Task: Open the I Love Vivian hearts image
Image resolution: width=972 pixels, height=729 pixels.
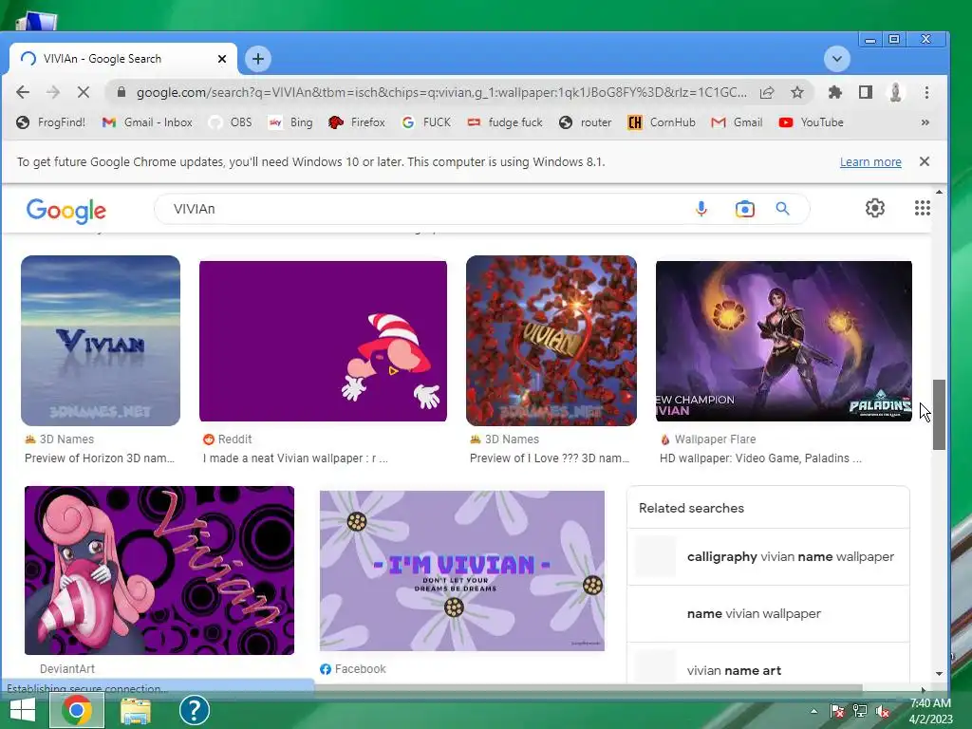Action: coord(551,341)
